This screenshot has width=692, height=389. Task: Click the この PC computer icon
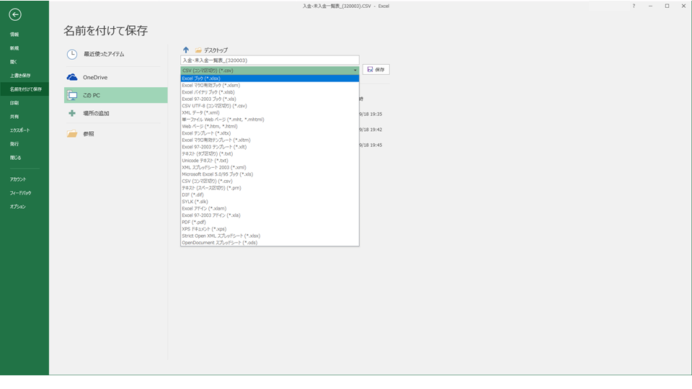tap(72, 95)
